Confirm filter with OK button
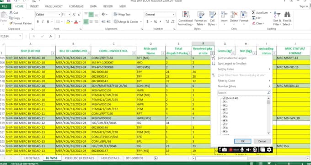This screenshot has width=311, height=165. (242, 141)
